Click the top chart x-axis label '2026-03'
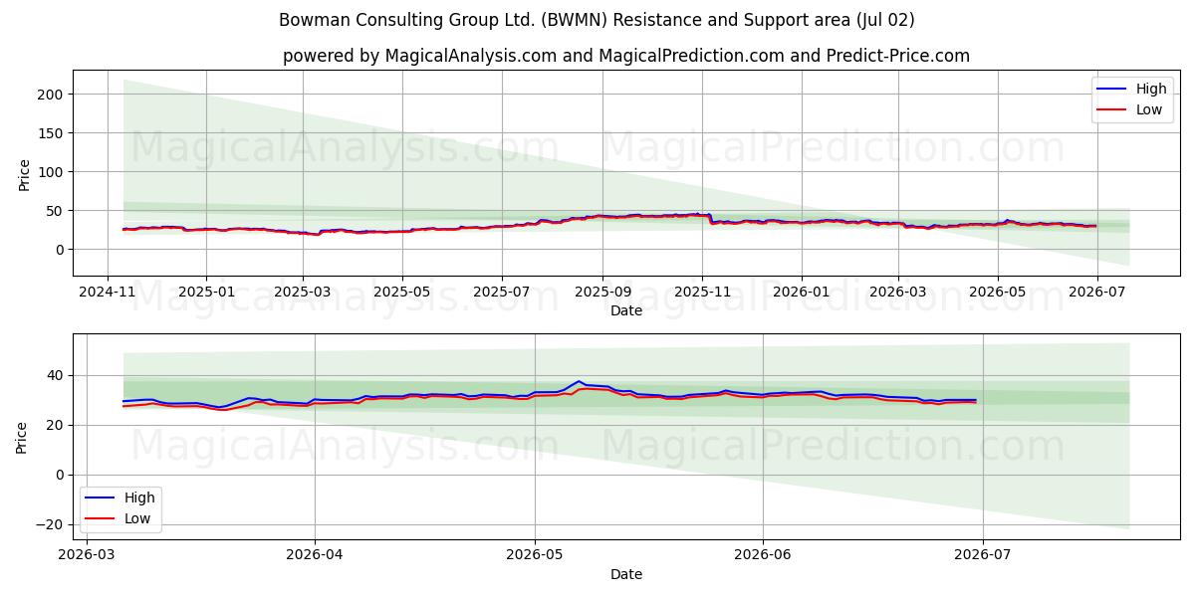Screen dimensions: 1195x597 point(898,292)
